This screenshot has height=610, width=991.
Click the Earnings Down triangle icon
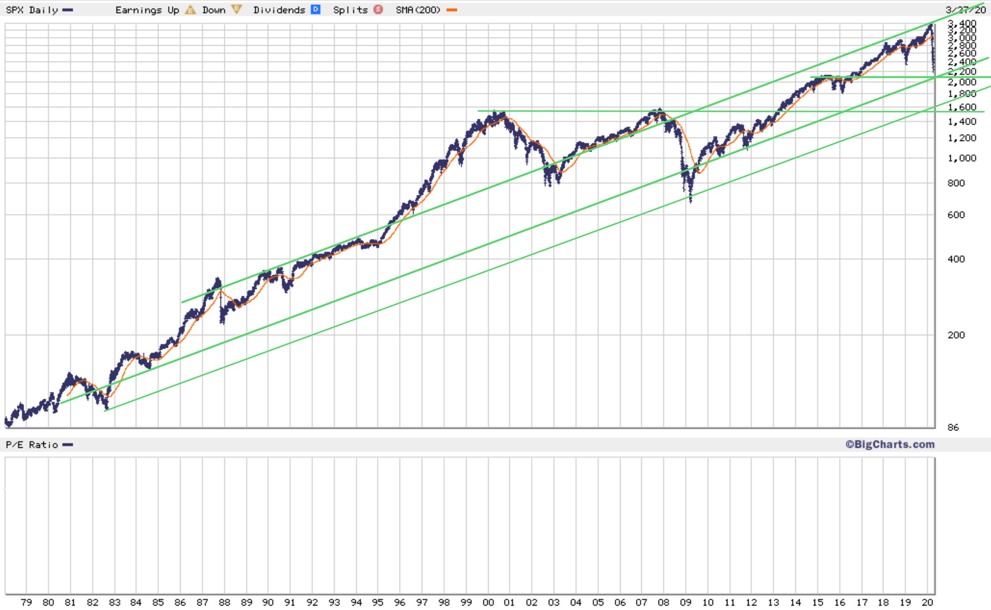236,10
